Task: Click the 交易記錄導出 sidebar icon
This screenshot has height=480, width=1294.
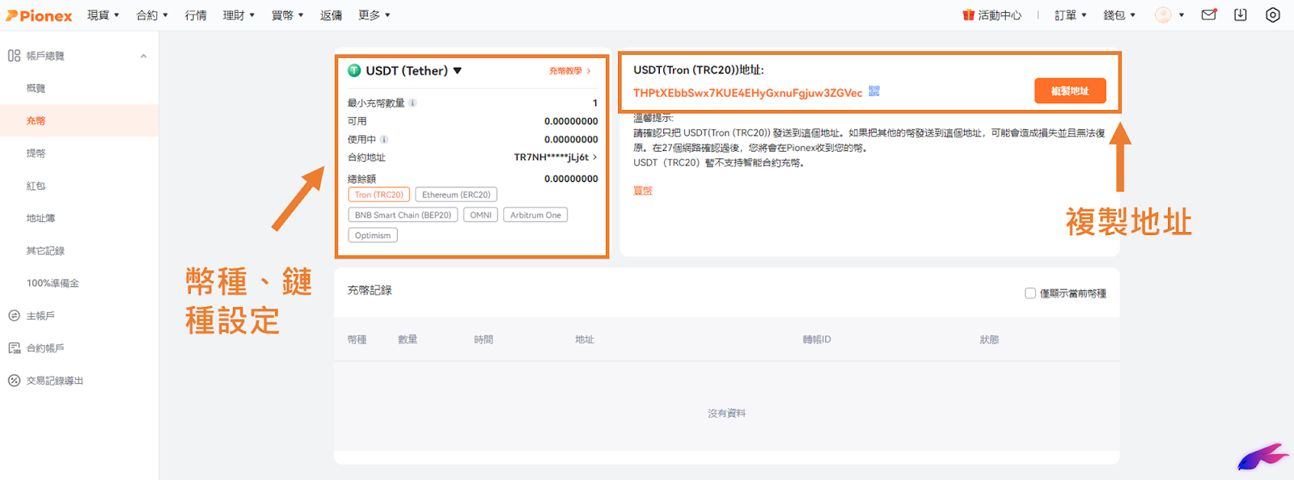Action: click(14, 381)
